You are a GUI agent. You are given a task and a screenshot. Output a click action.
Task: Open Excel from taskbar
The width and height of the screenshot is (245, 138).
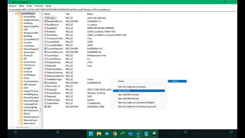click(122, 134)
